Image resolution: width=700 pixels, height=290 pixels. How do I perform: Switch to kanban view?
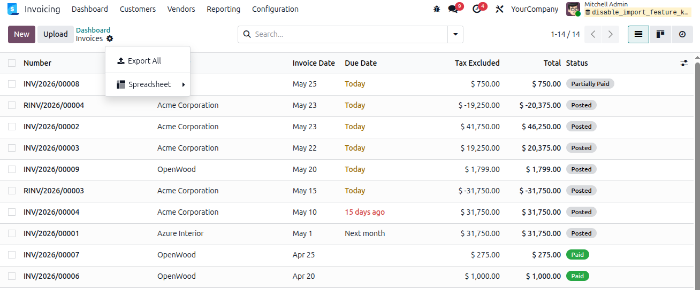tap(660, 34)
